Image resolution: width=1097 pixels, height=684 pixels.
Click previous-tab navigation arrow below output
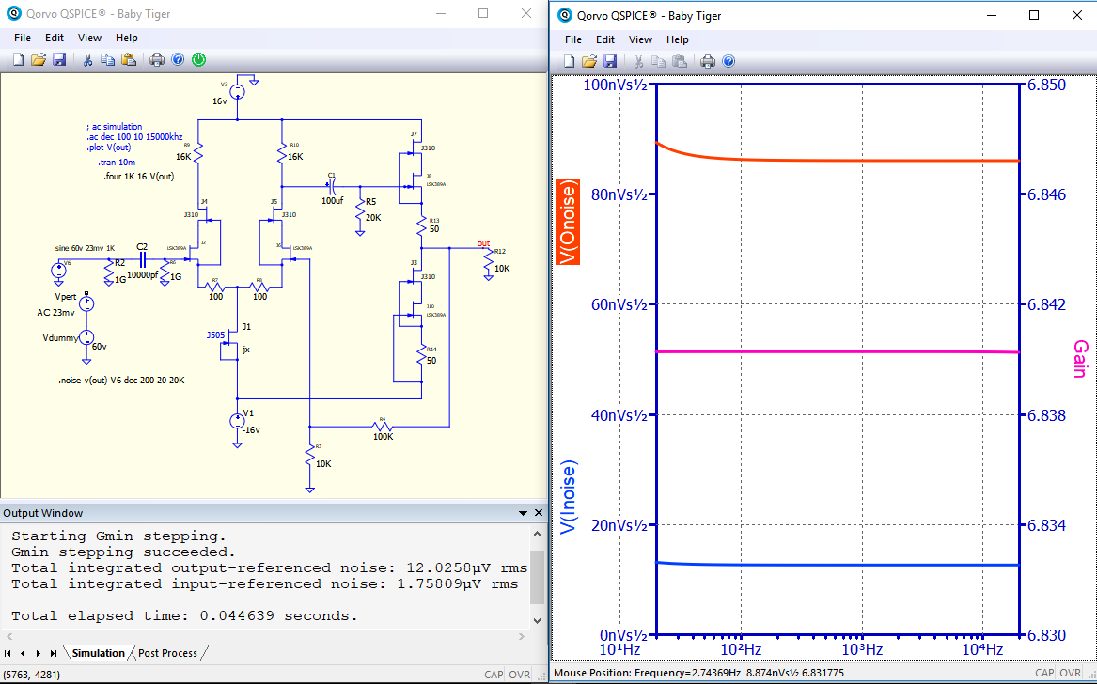[23, 653]
